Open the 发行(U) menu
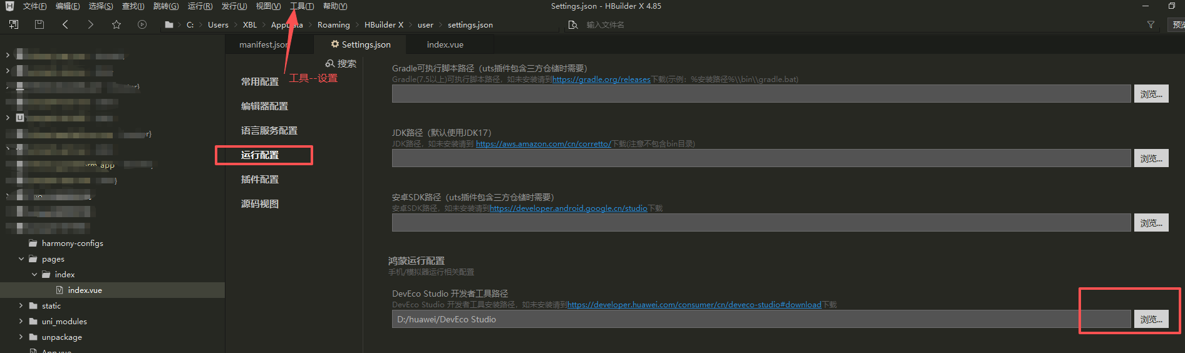 pos(234,6)
